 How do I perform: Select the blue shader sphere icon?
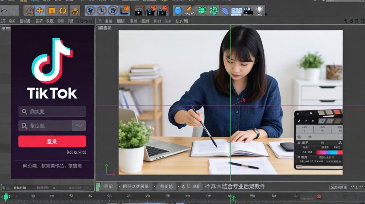224,11
